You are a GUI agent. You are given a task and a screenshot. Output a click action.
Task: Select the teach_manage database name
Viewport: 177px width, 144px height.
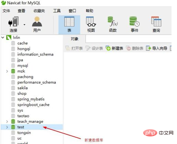point(30,121)
